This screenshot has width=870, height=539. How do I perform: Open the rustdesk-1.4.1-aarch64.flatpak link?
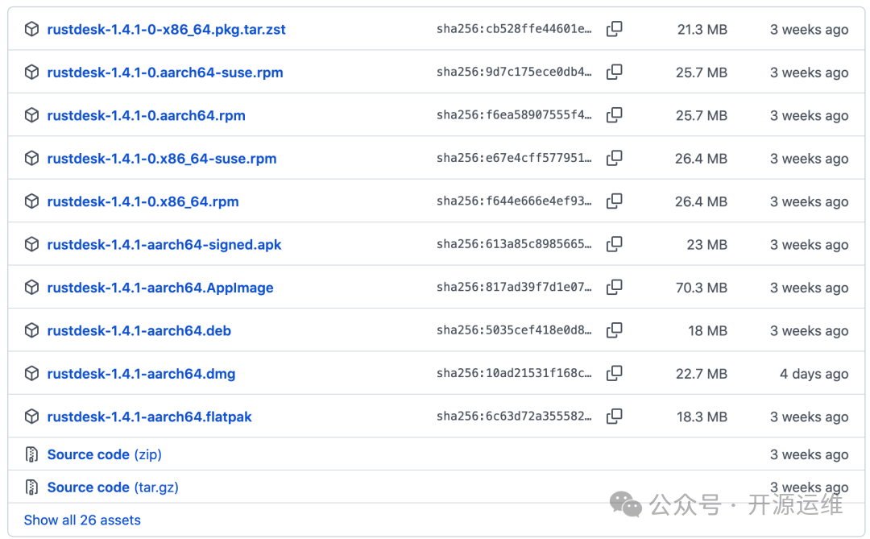[149, 417]
